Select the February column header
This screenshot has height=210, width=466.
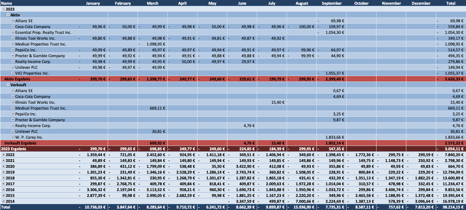tap(123, 3)
